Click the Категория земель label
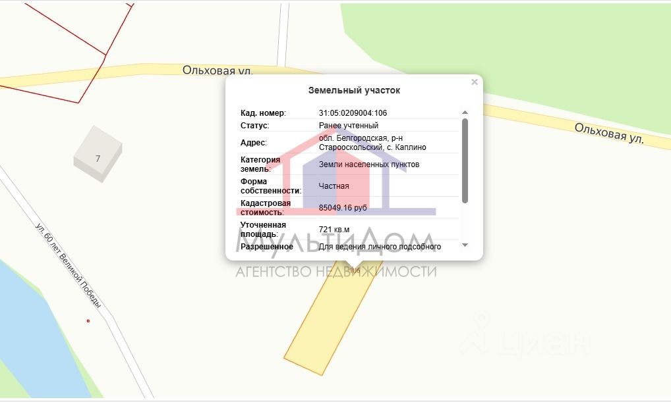Image resolution: width=671 pixels, height=402 pixels. coord(260,164)
